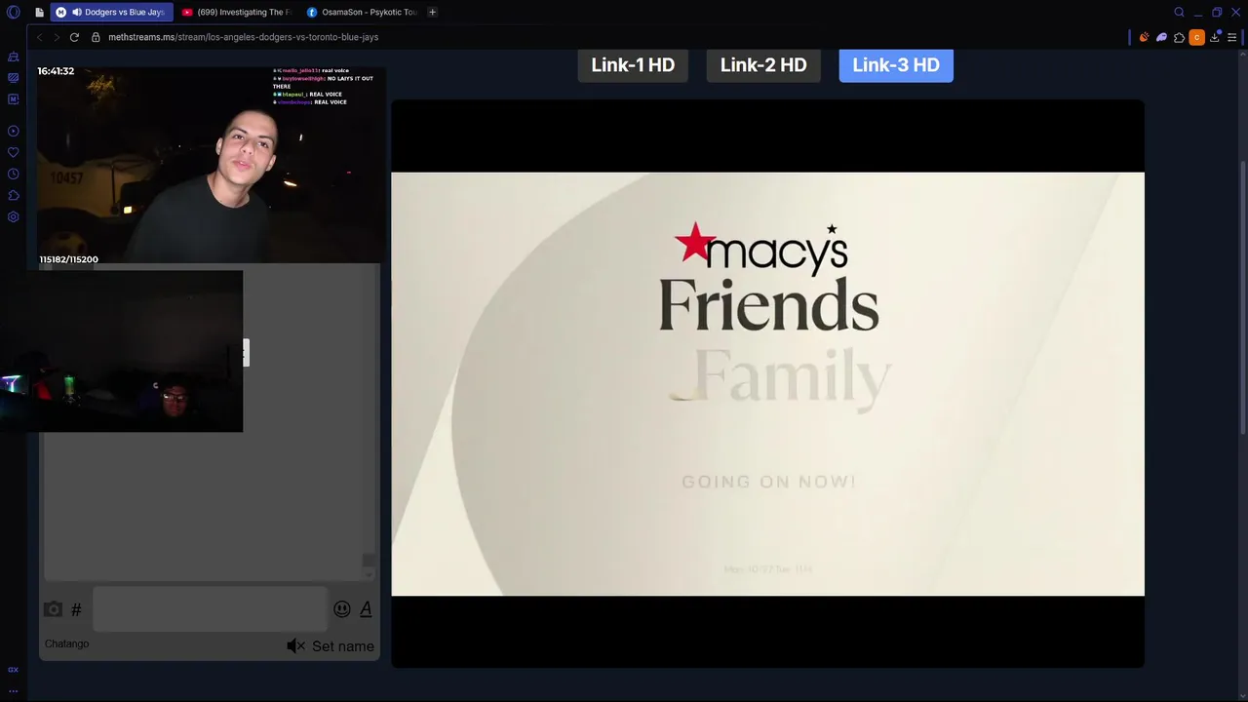Select Link-2 HD stream
Screen dimensions: 1248x702
tap(763, 65)
